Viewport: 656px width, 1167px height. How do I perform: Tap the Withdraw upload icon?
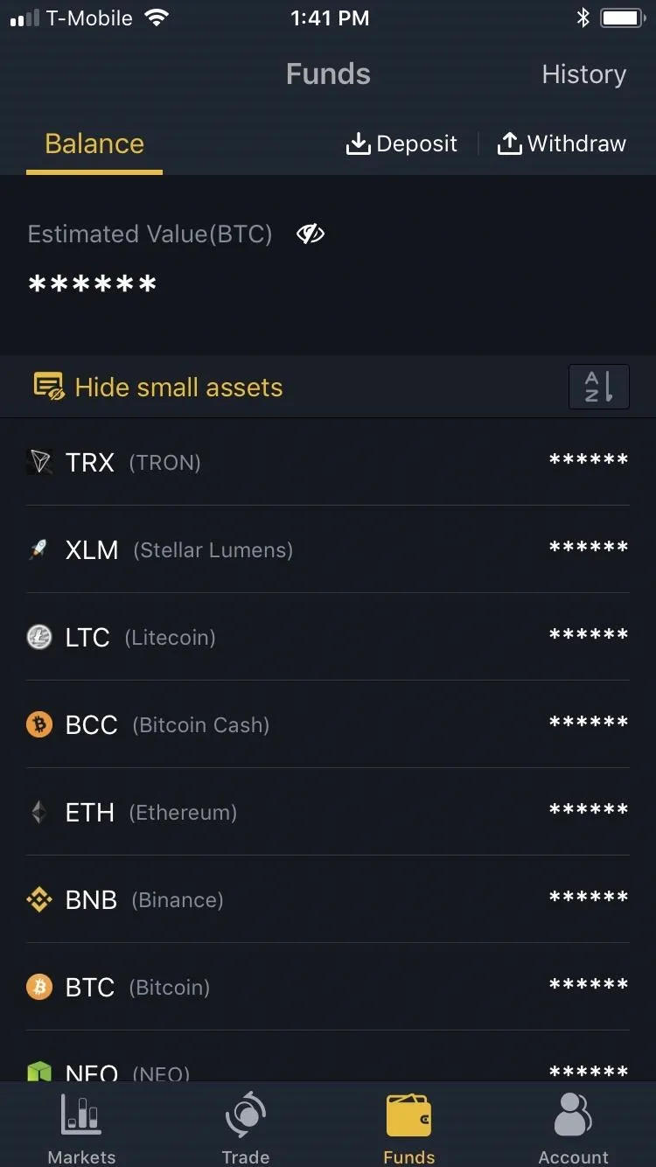pyautogui.click(x=509, y=143)
